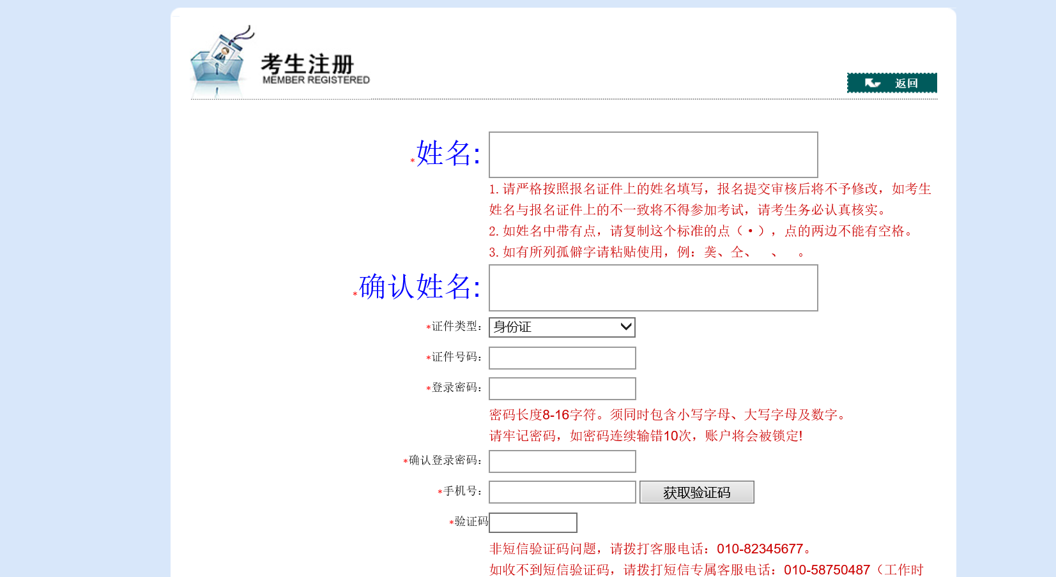Click the SMS hotline number 010-58750487
Screen dimensions: 1056x577
click(x=827, y=570)
